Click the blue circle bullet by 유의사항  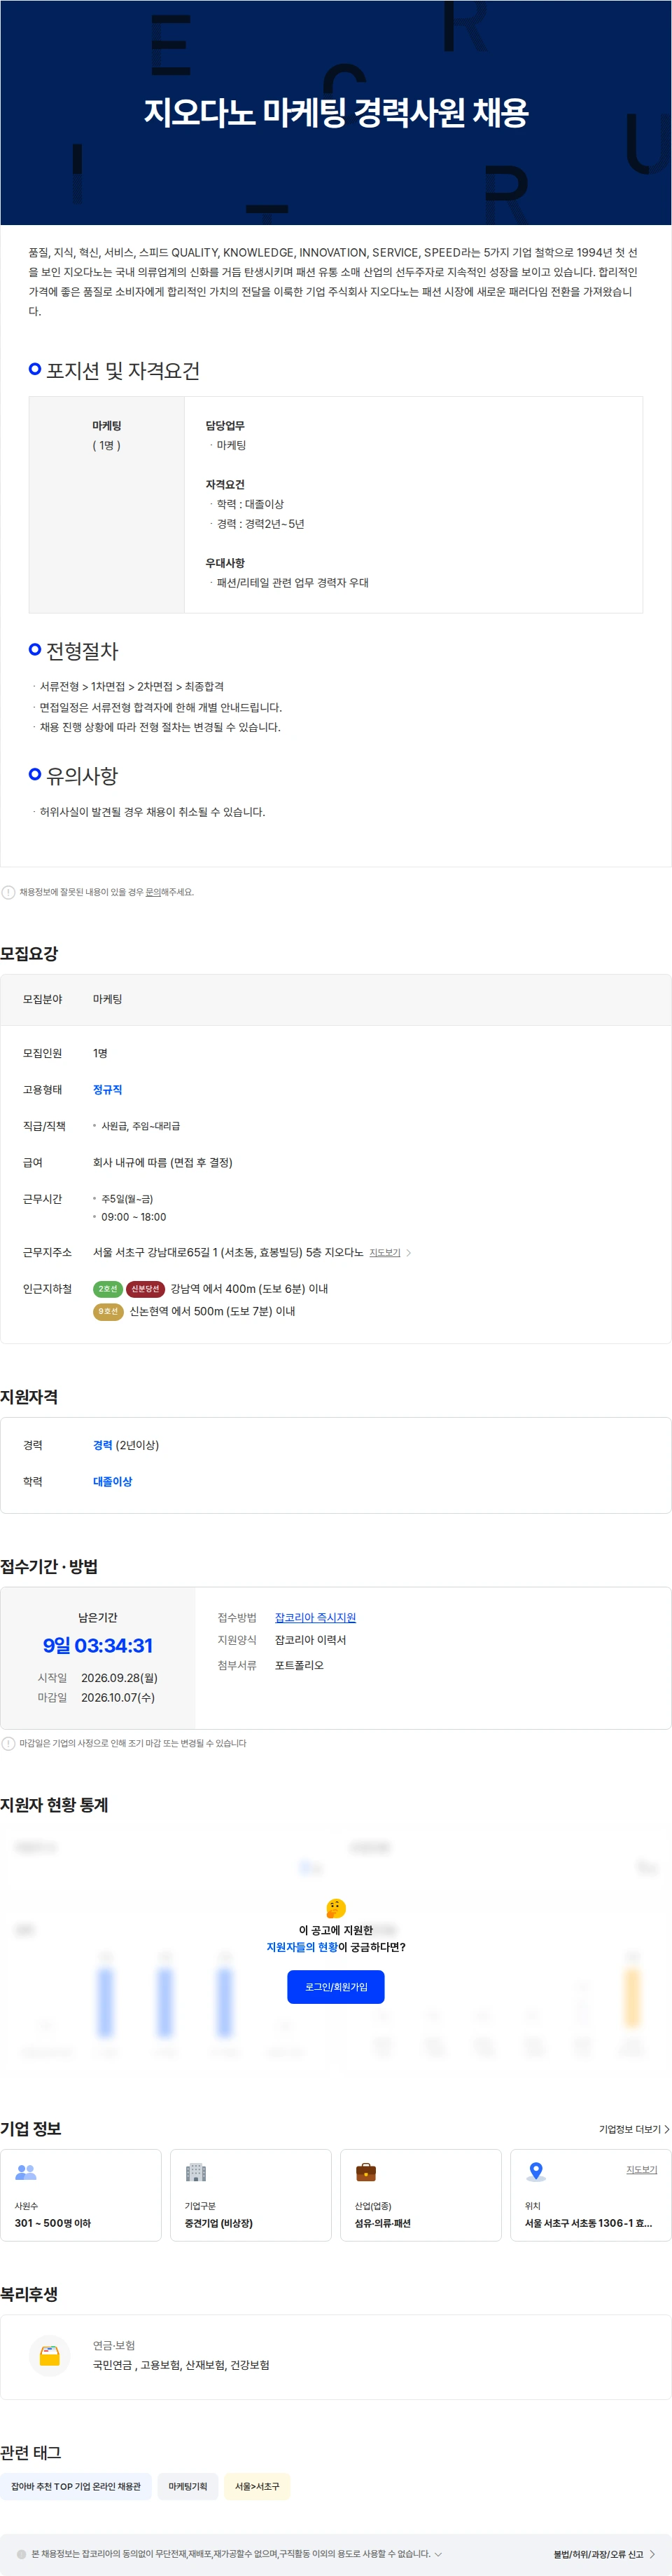tap(35, 774)
